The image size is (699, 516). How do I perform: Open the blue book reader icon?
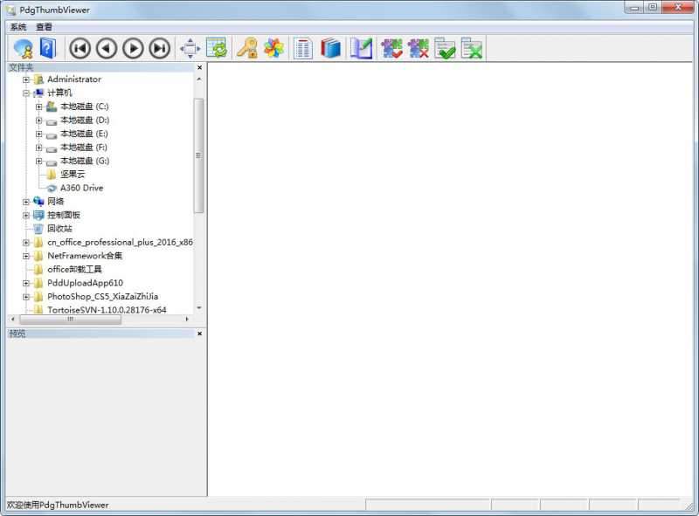tap(330, 50)
